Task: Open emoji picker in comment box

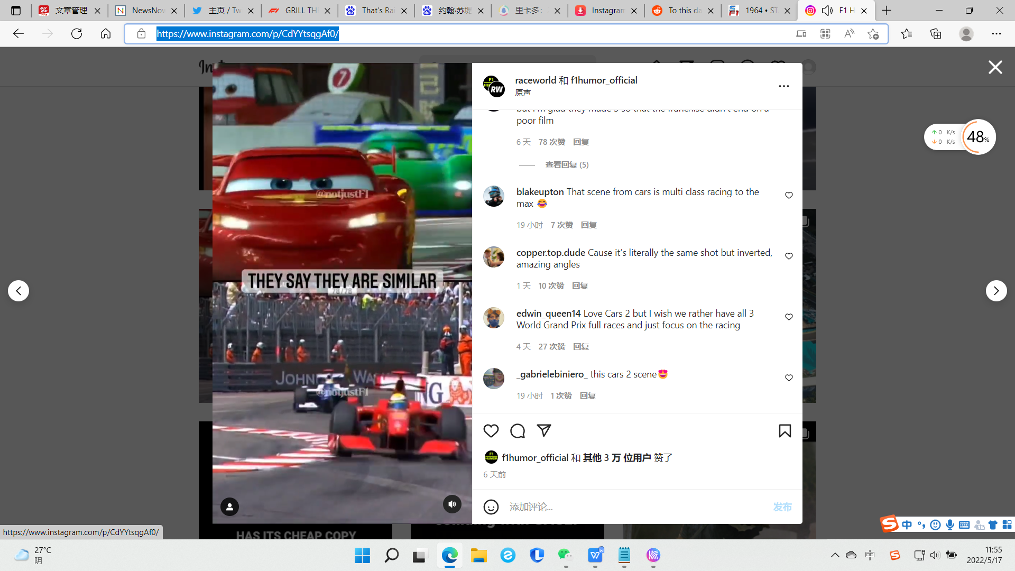Action: 491,507
